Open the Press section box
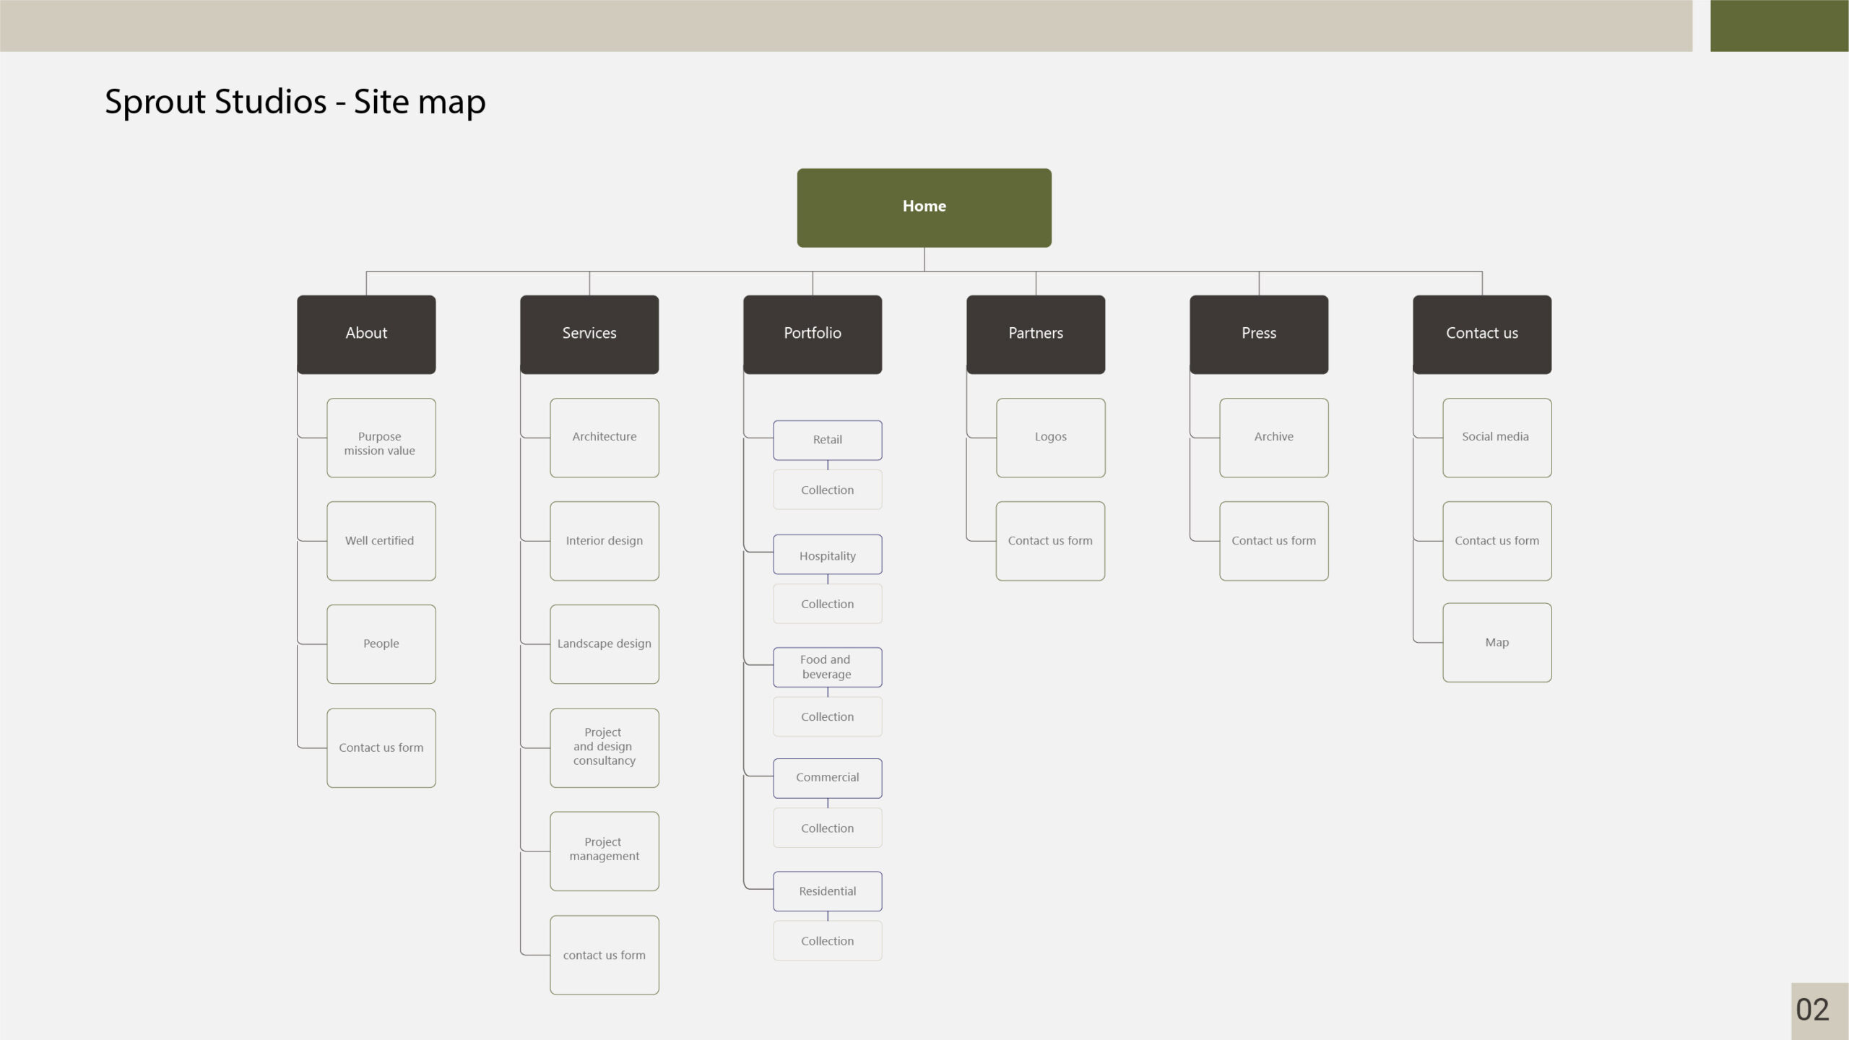 pyautogui.click(x=1258, y=334)
